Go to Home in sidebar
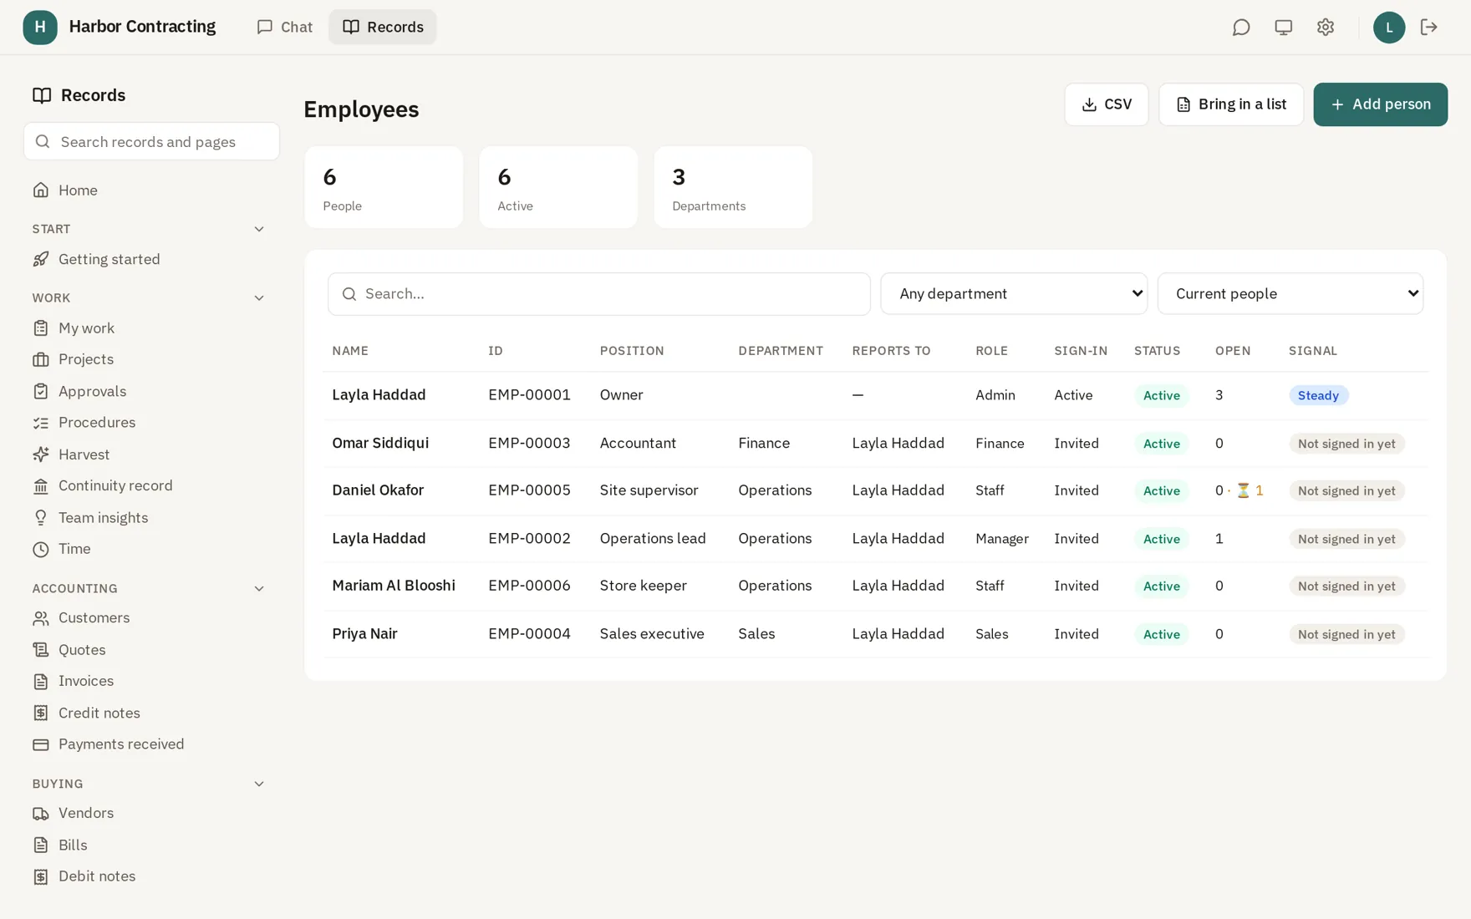The height and width of the screenshot is (919, 1471). click(150, 190)
